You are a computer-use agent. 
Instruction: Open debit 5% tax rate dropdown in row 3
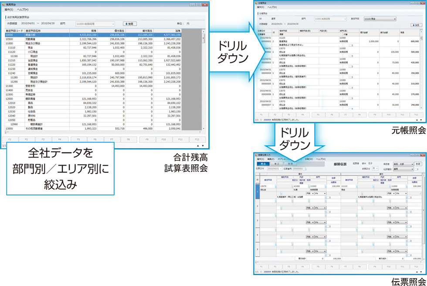[x=320, y=222]
